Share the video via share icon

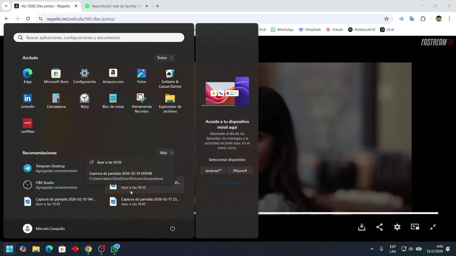coord(379,227)
